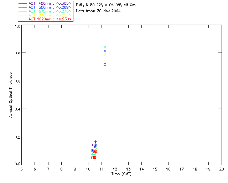Click the topmost purple plus in the lower cluster
Screen dimensions: 228x183
click(x=95, y=142)
